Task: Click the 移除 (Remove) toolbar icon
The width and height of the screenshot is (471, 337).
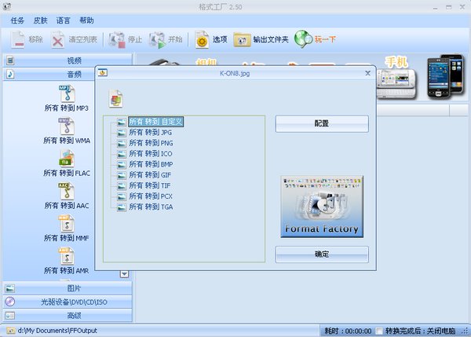Action: 18,40
